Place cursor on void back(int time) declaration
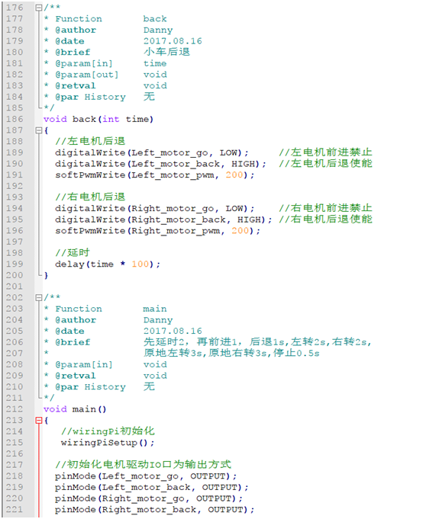Screen dimensions: 426x519 98,119
